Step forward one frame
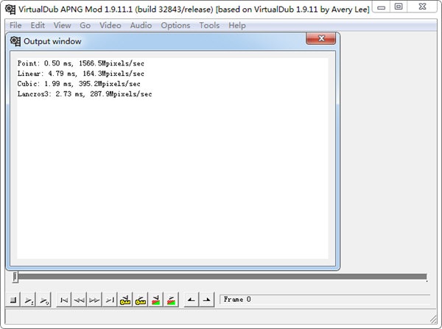The width and height of the screenshot is (442, 329). coord(94,300)
